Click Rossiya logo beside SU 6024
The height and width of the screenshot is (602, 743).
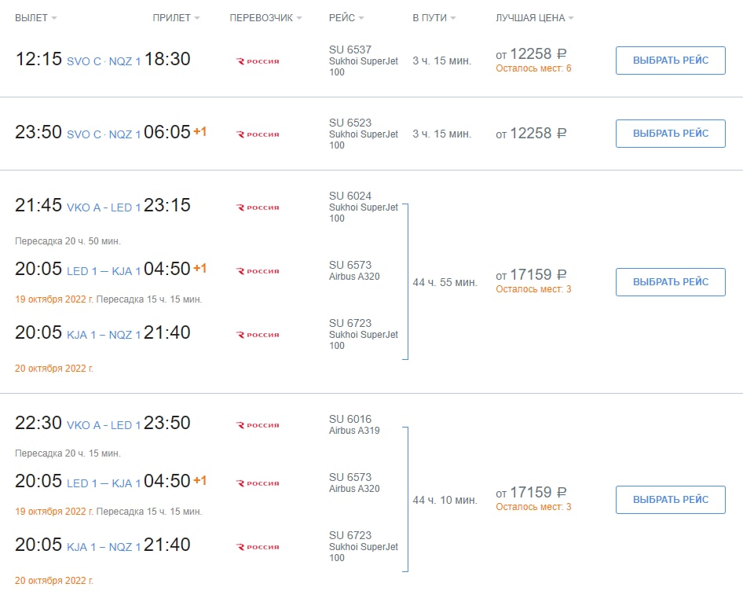258,207
